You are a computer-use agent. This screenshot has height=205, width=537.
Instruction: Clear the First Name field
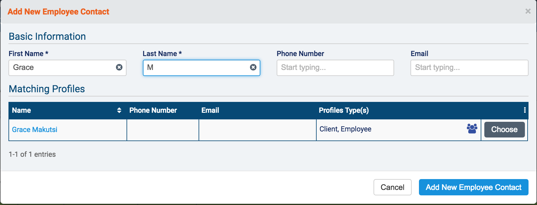pyautogui.click(x=119, y=67)
